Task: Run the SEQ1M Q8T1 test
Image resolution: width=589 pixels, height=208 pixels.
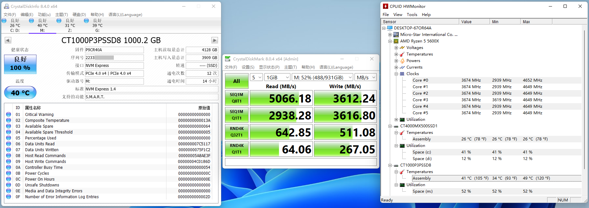Action: point(237,98)
